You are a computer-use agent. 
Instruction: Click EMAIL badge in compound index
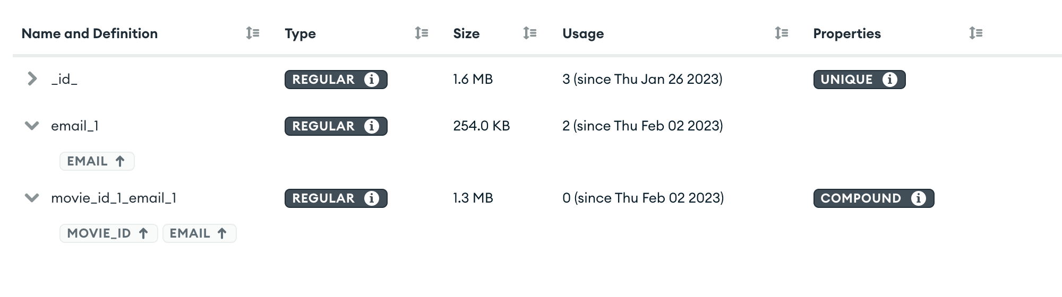coord(199,233)
